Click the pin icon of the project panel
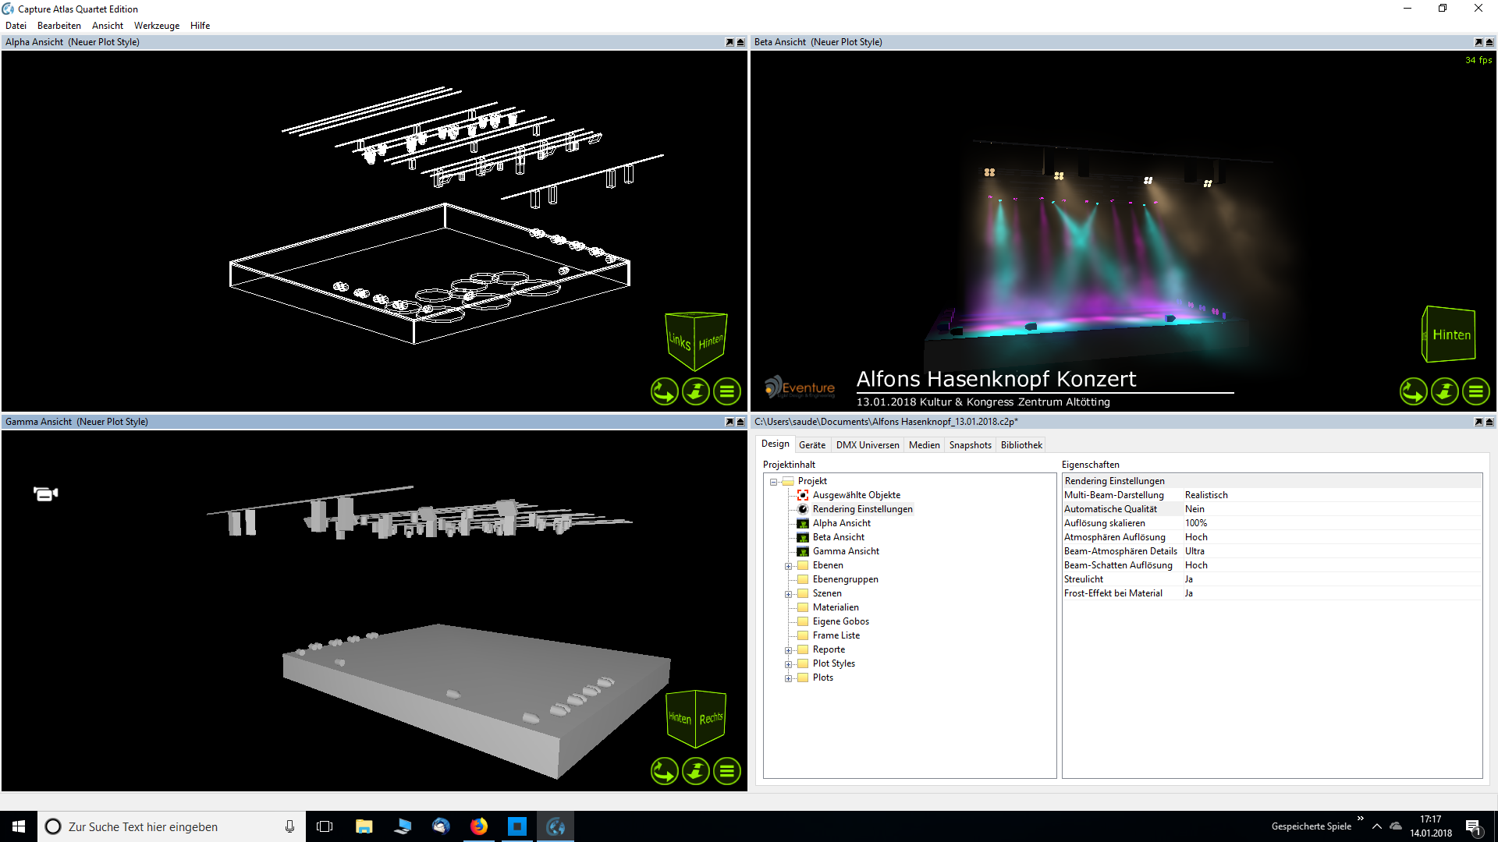This screenshot has width=1498, height=842. (1478, 422)
